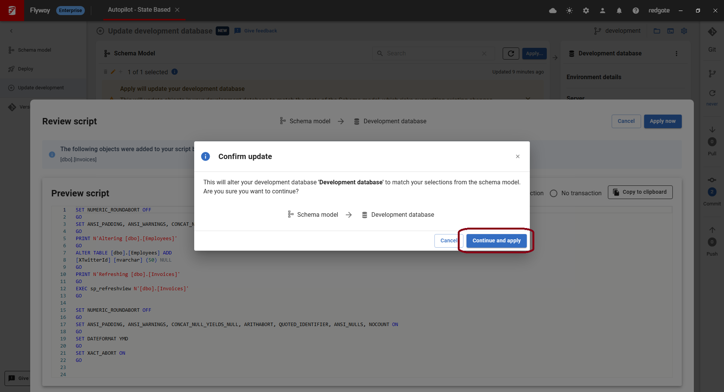Click the Pull arrow icon
The image size is (724, 392).
(x=712, y=130)
